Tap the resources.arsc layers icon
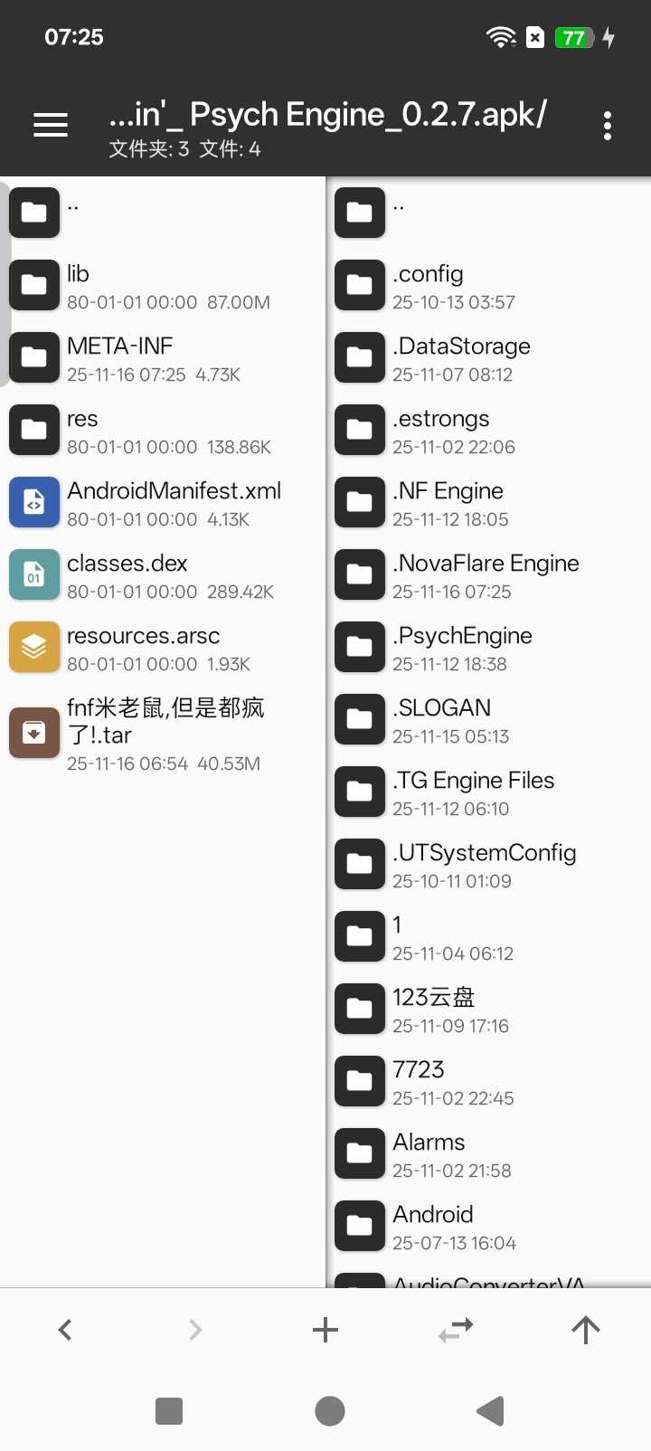651x1451 pixels. pos(34,647)
